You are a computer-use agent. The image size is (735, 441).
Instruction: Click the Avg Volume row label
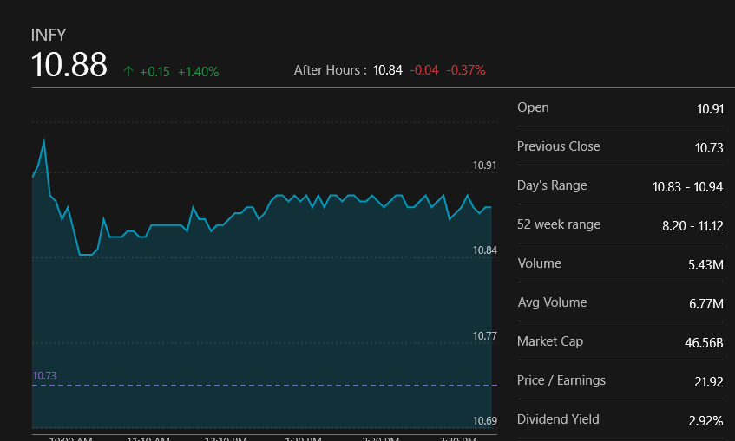pyautogui.click(x=552, y=302)
